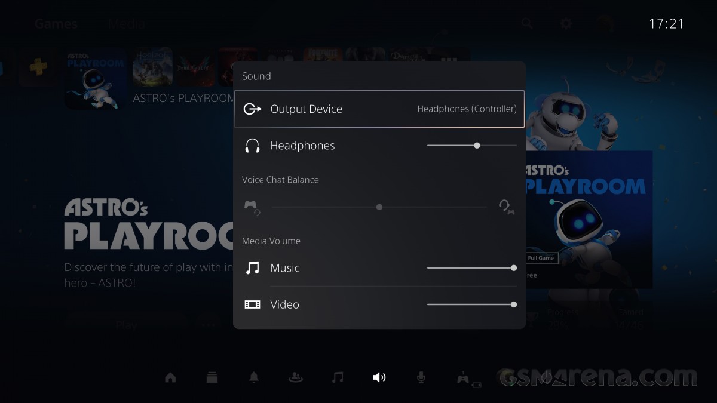Click the Headphones (Controller) output value
The image size is (717, 403).
click(467, 109)
